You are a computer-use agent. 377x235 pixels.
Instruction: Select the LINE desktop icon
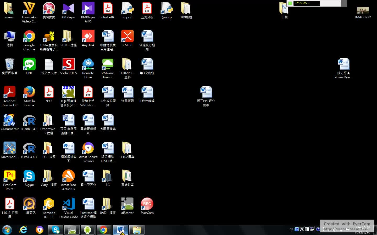pos(29,66)
